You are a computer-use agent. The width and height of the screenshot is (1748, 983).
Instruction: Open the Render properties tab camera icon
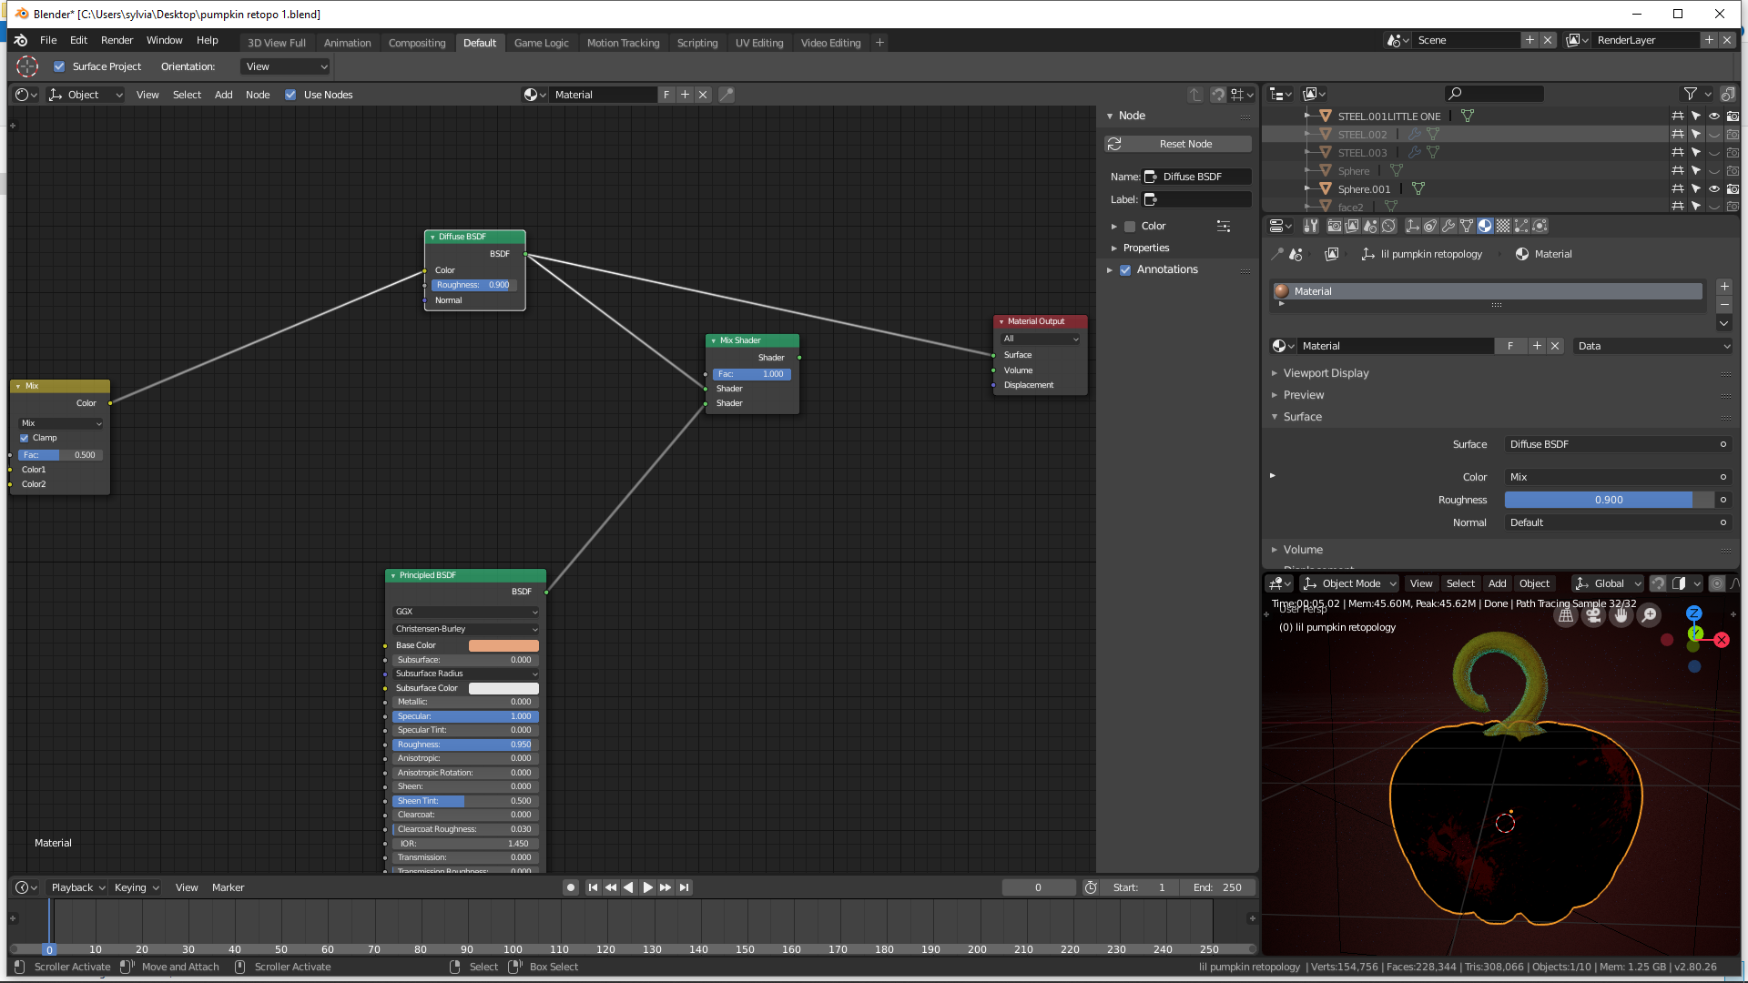1335,226
